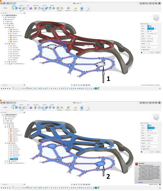This screenshot has height=191, width=163.
Task: Click Offset field in red-preview Extrude dialog
Action: pos(153,36)
